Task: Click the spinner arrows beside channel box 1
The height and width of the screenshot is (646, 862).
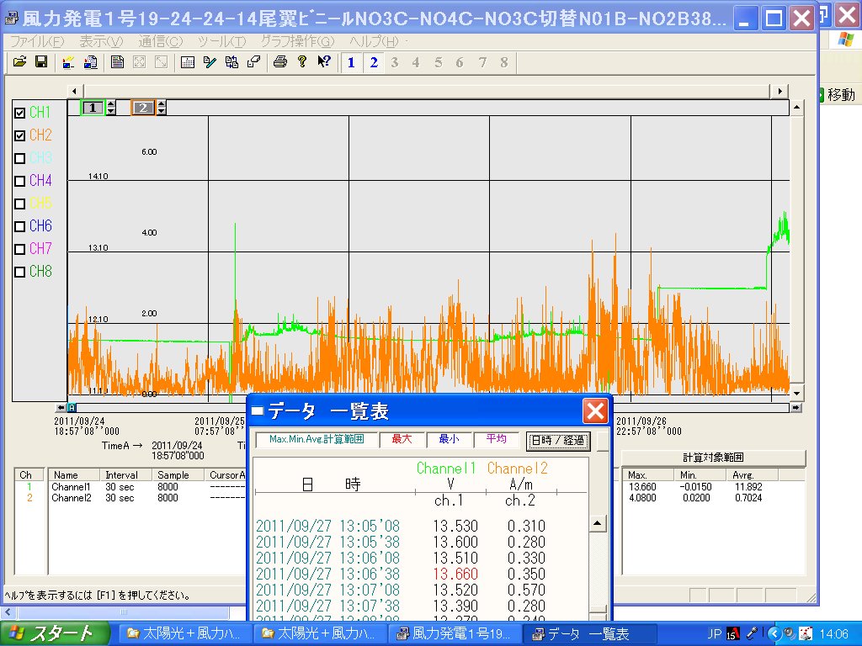Action: [x=112, y=107]
